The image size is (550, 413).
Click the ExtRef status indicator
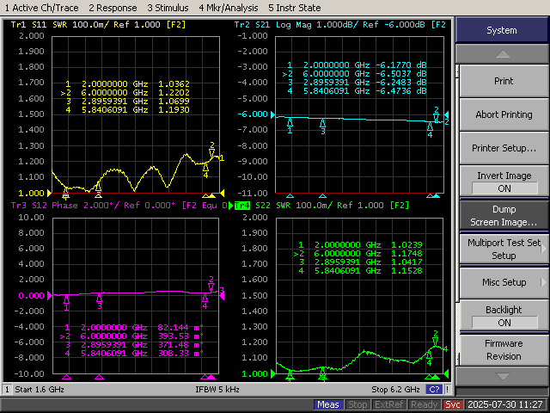[x=388, y=404]
